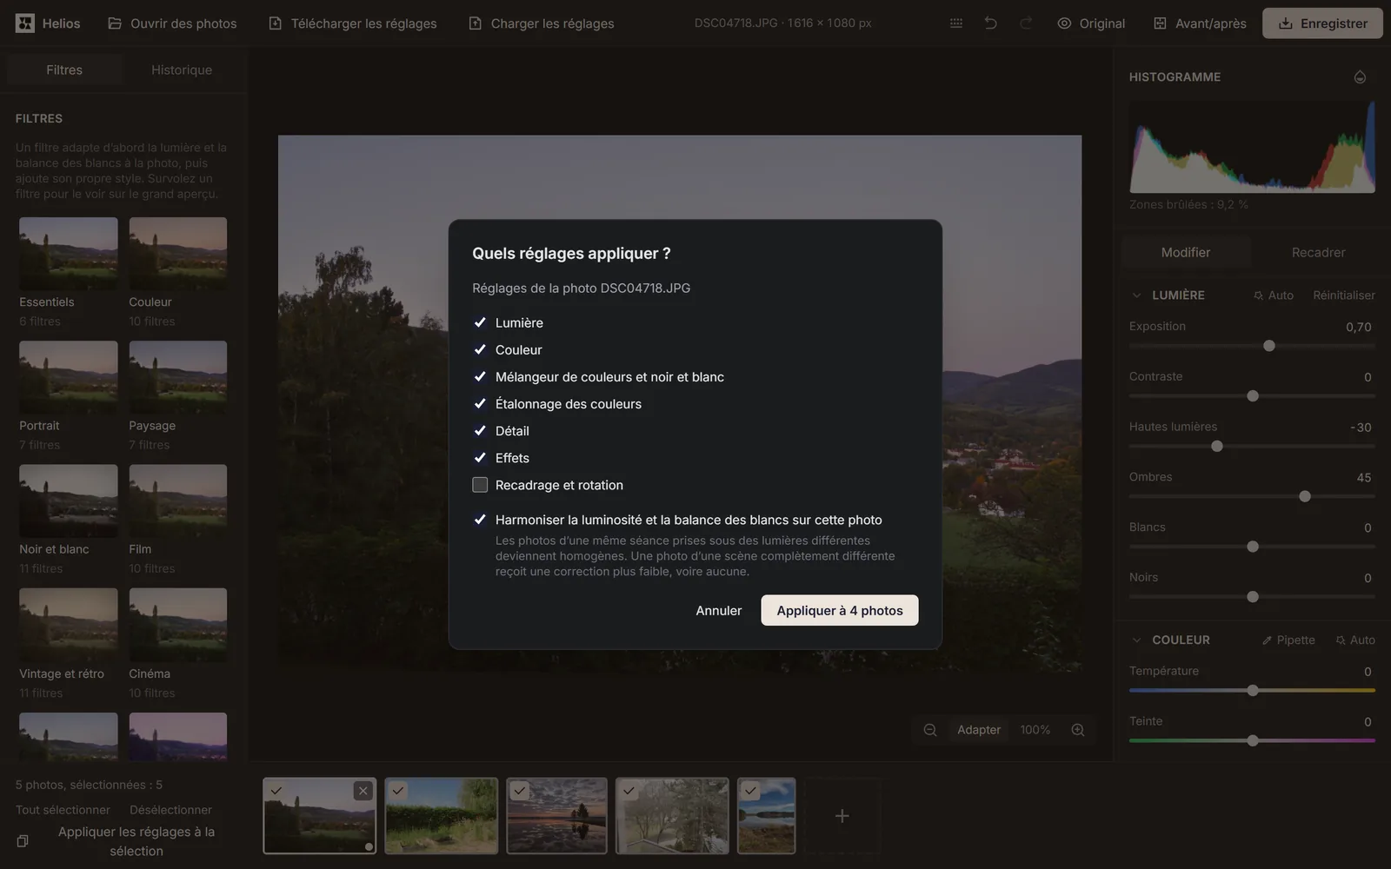Open the Recadrer tab
The image size is (1391, 869).
[1318, 252]
